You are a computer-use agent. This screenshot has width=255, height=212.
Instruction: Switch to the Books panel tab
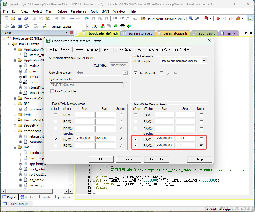pyautogui.click(x=27, y=197)
